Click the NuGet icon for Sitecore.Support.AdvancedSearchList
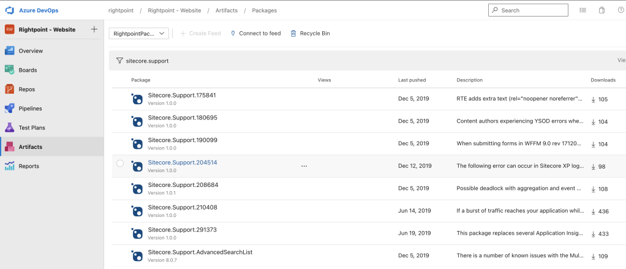This screenshot has height=269, width=626. [x=137, y=256]
